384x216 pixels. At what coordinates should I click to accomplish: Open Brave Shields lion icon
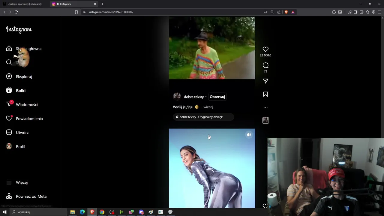[286, 12]
